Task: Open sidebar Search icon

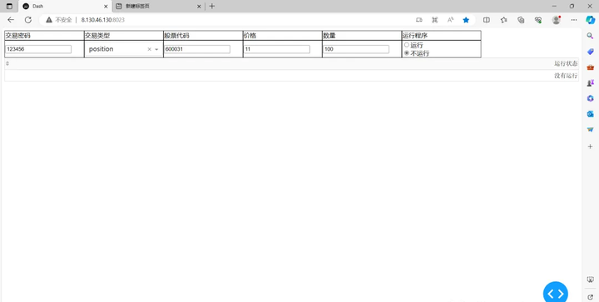Action: 590,36
